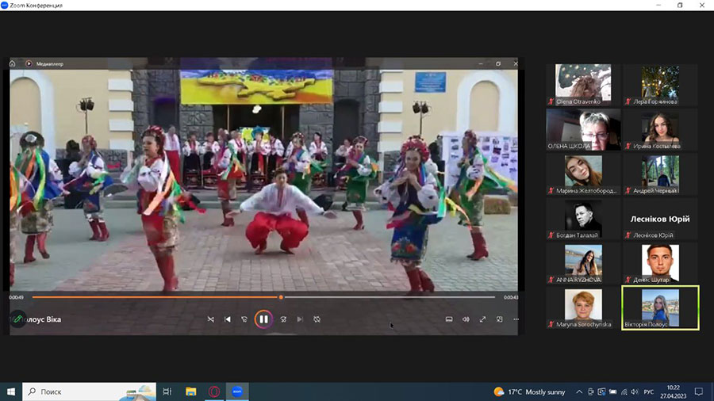The width and height of the screenshot is (714, 401).
Task: Select Olena Otravenko's participant video tile
Action: pos(583,84)
